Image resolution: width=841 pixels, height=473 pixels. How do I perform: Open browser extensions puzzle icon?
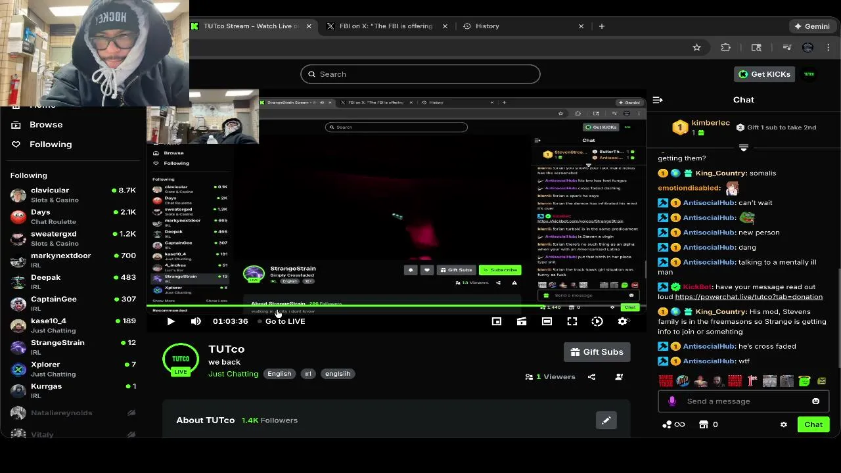(x=726, y=47)
